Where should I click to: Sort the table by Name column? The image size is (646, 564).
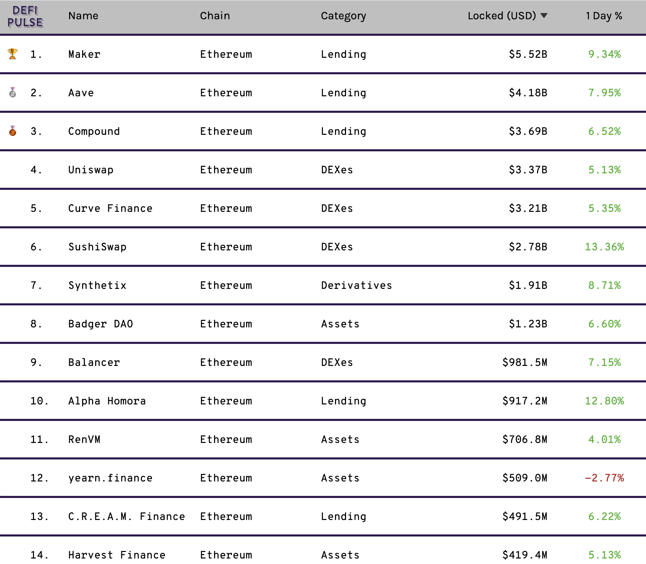pyautogui.click(x=83, y=16)
